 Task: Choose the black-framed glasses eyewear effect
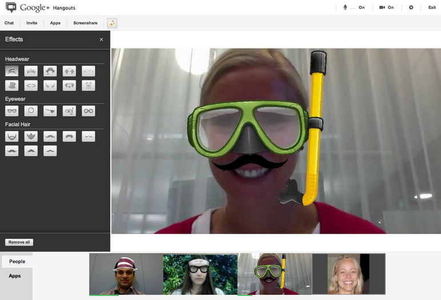[12, 111]
